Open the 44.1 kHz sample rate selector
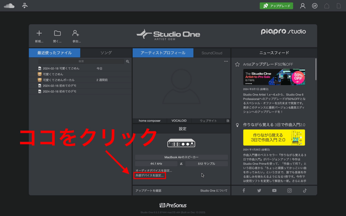The width and height of the screenshot is (346, 216). pos(156,164)
